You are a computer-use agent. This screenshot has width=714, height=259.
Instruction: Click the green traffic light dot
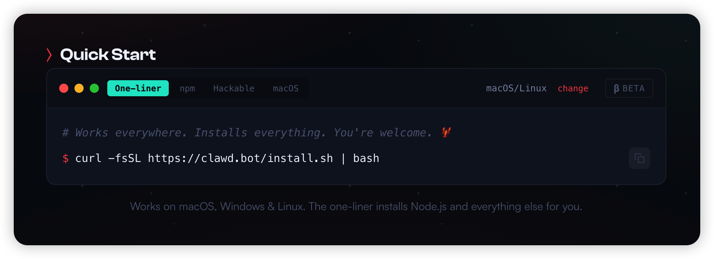click(x=94, y=88)
